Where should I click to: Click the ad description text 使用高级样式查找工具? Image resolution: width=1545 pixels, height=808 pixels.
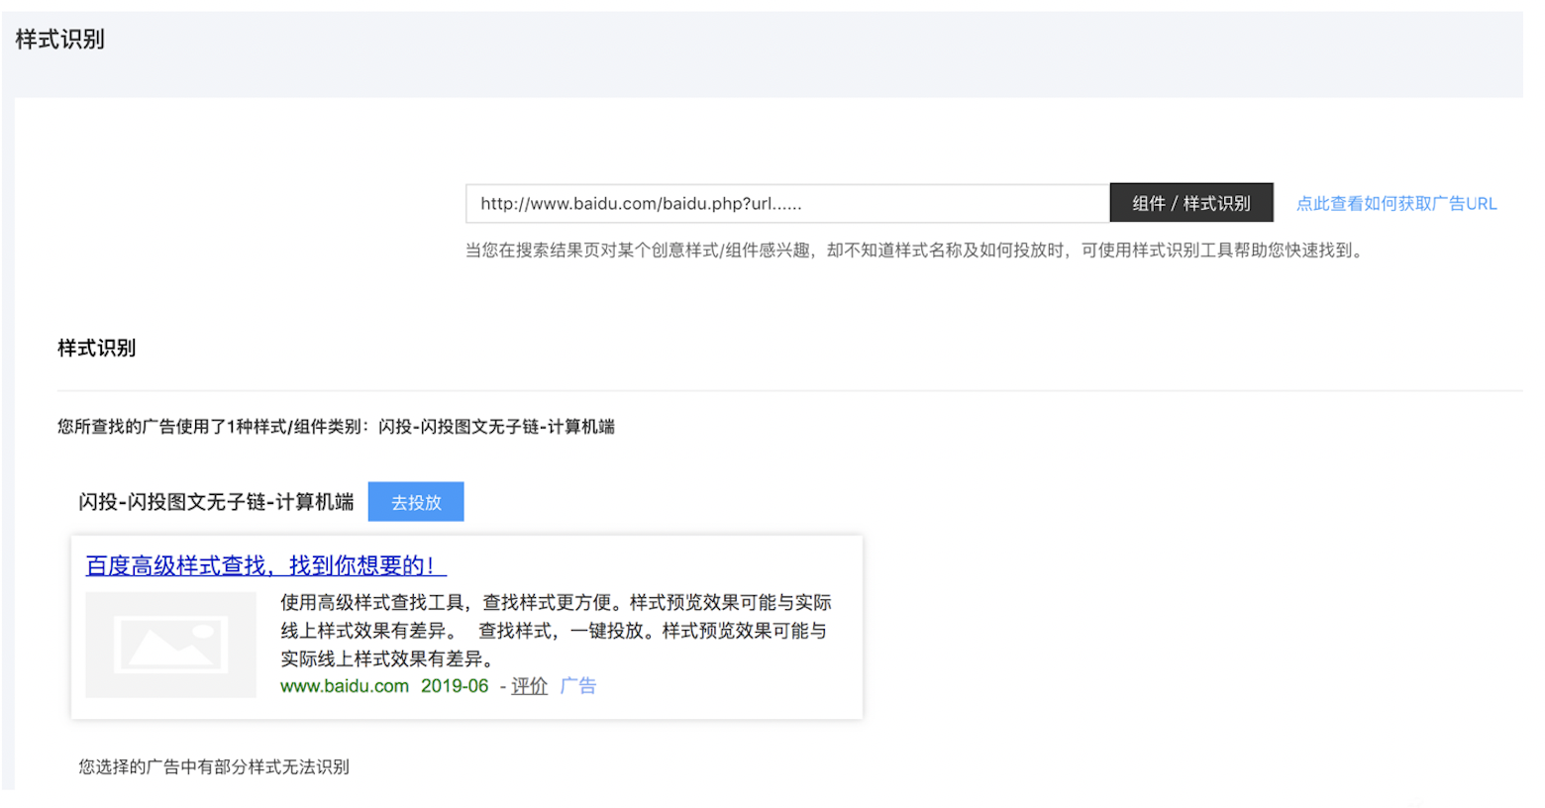point(556,631)
